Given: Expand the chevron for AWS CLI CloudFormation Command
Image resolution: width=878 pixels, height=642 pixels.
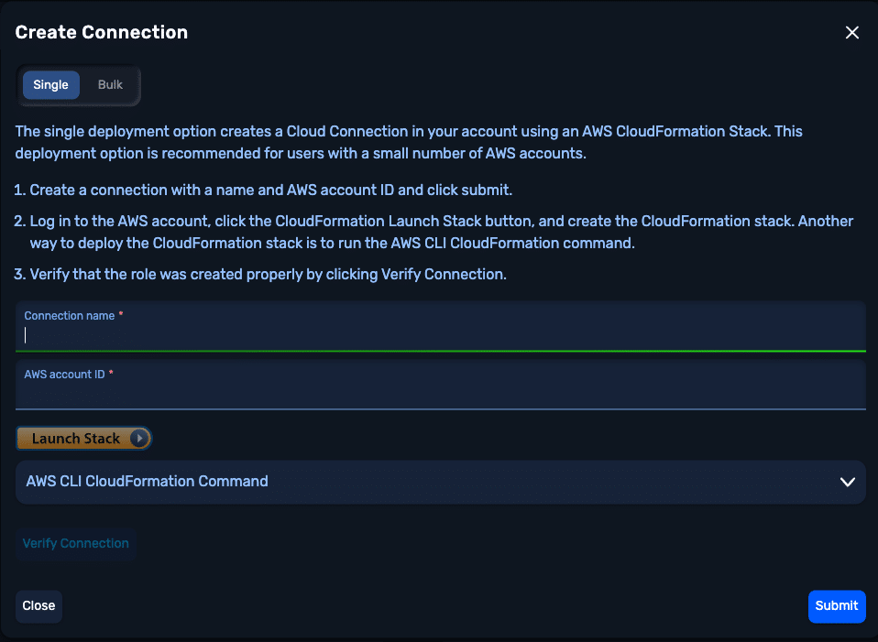Looking at the screenshot, I should [x=847, y=482].
